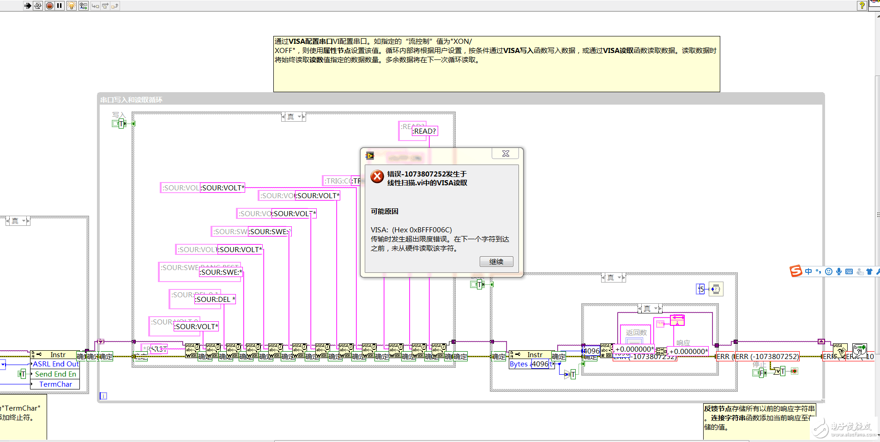Click the Simple Error Handler node
This screenshot has width=880, height=442.
859,351
